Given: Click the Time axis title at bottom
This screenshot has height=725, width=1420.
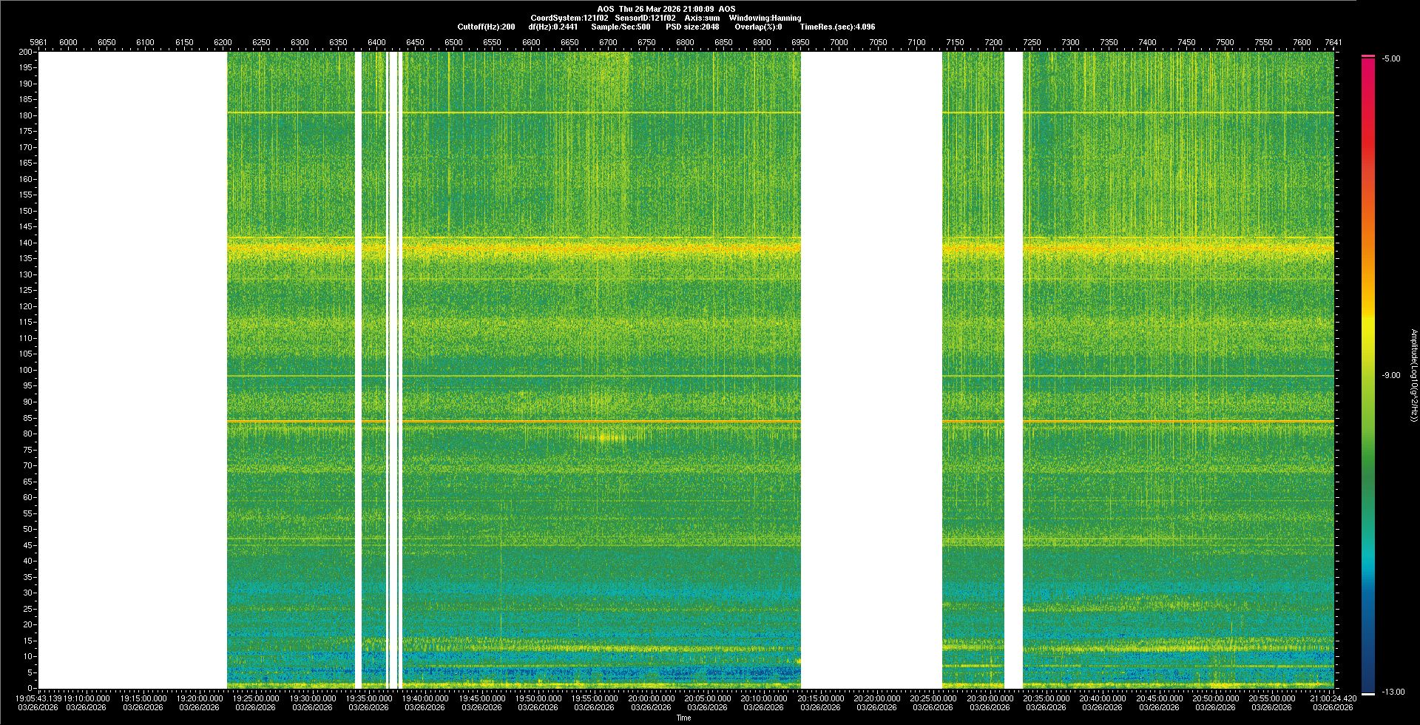Looking at the screenshot, I should [x=683, y=718].
